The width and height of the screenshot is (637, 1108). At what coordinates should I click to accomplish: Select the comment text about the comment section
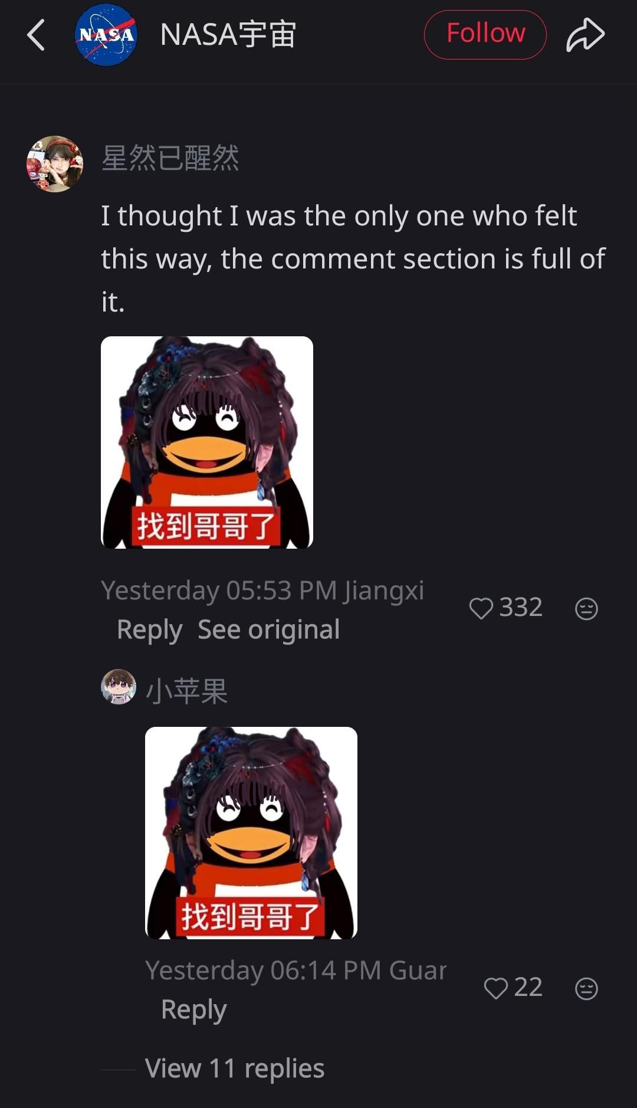pyautogui.click(x=353, y=258)
